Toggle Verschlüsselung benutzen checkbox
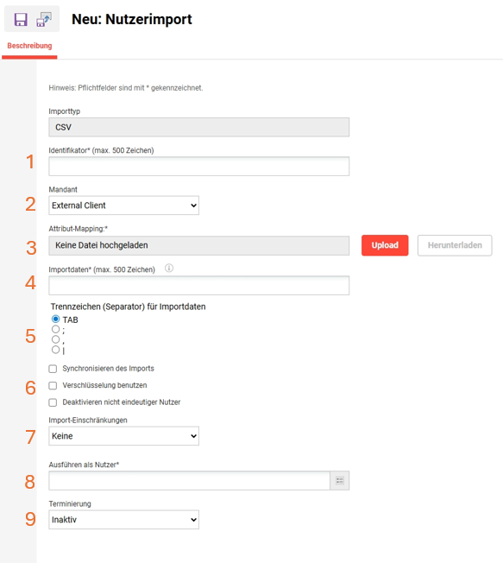 click(x=53, y=386)
